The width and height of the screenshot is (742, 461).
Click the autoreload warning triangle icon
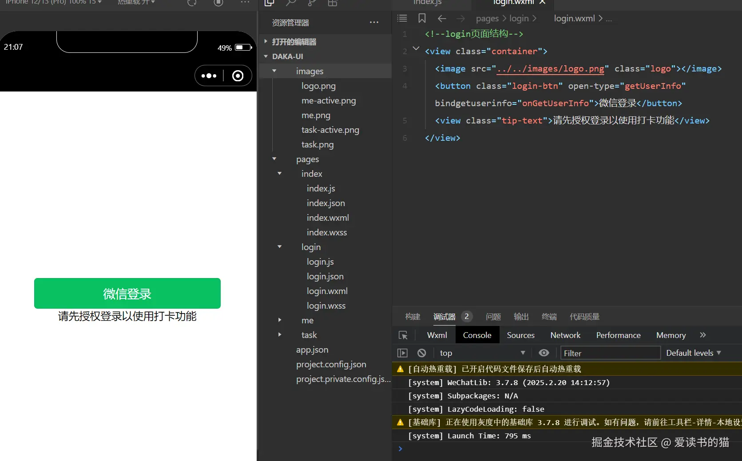(400, 369)
